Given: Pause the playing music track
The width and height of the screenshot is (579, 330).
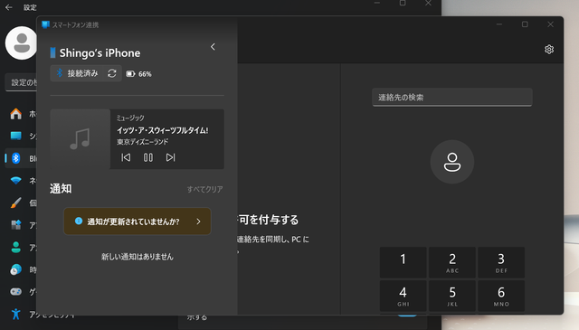Looking at the screenshot, I should point(148,157).
